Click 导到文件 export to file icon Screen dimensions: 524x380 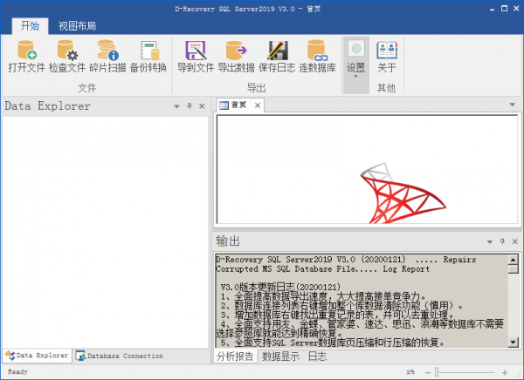point(196,57)
